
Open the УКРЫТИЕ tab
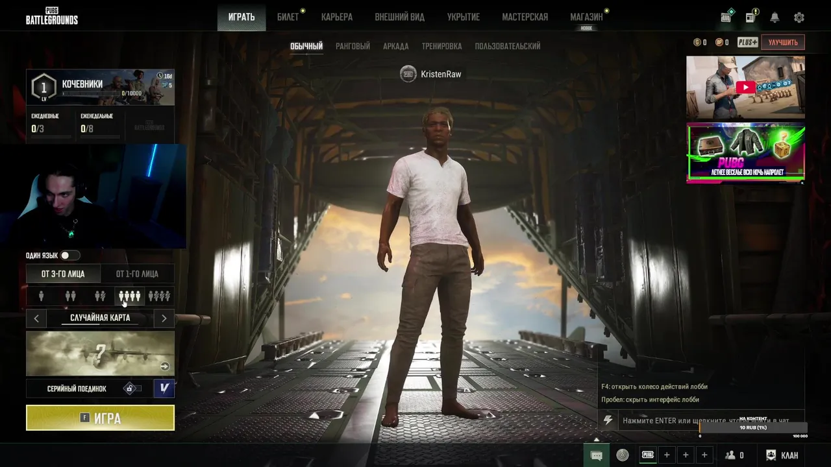(464, 17)
